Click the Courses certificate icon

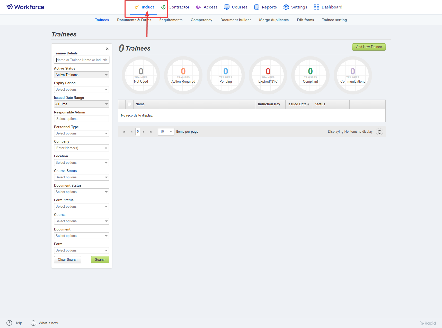pyautogui.click(x=226, y=7)
